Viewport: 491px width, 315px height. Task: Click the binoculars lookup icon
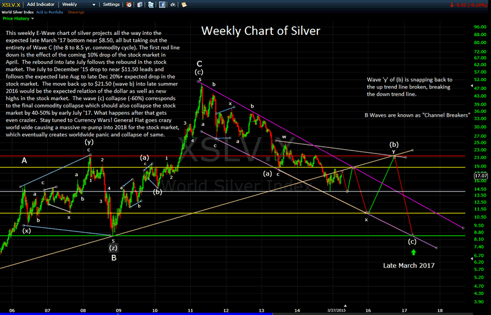pyautogui.click(x=173, y=4)
